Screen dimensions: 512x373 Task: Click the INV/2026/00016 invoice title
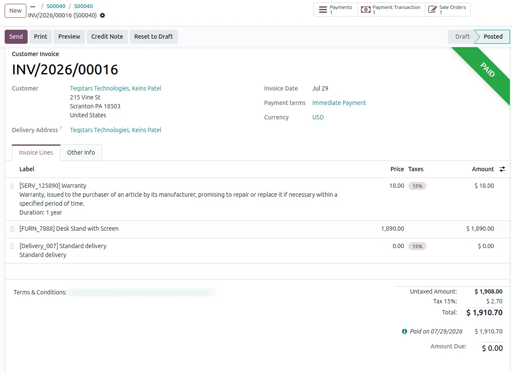tap(65, 70)
